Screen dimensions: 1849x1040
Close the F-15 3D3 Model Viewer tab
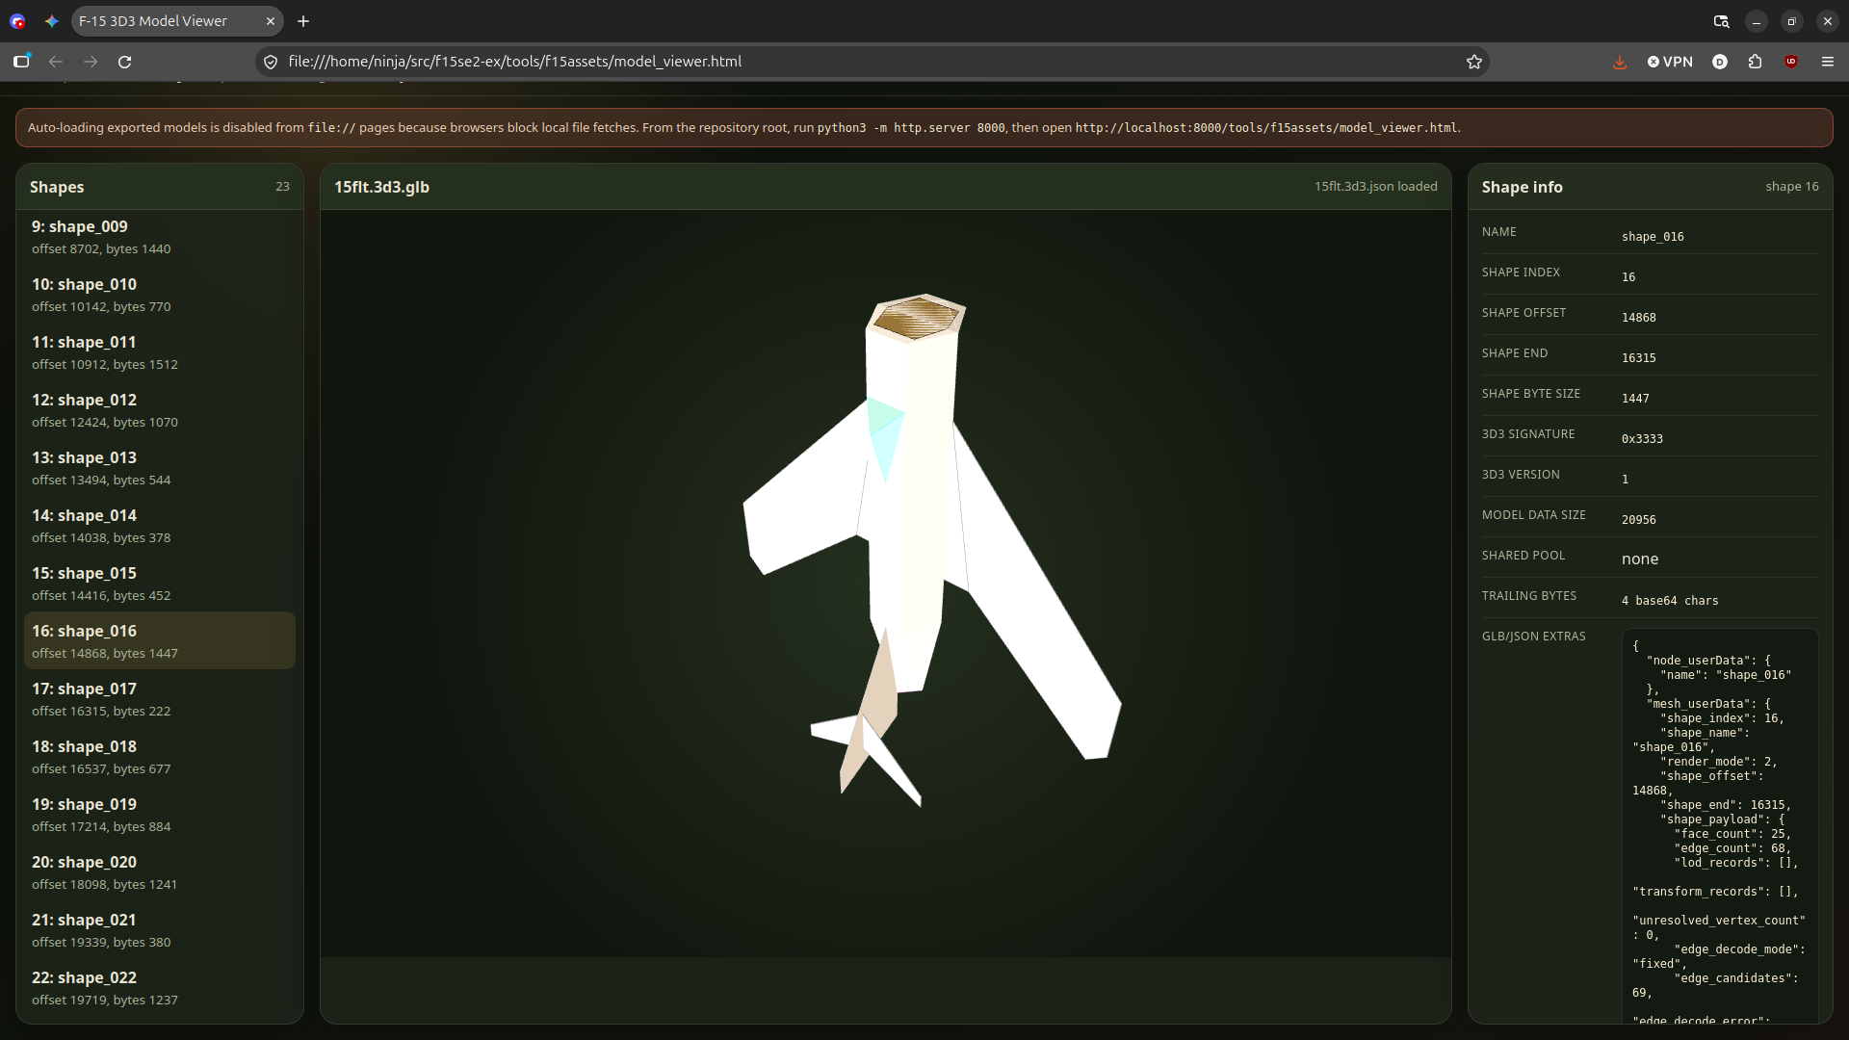[271, 21]
